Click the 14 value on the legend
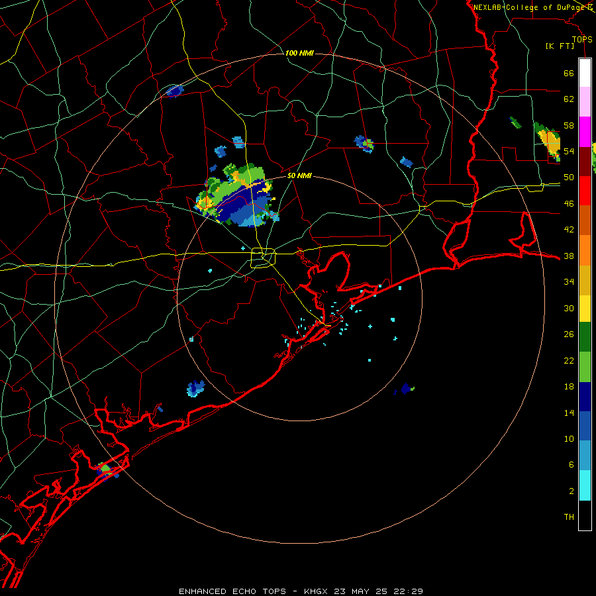Screen dimensions: 596x596 coord(569,413)
